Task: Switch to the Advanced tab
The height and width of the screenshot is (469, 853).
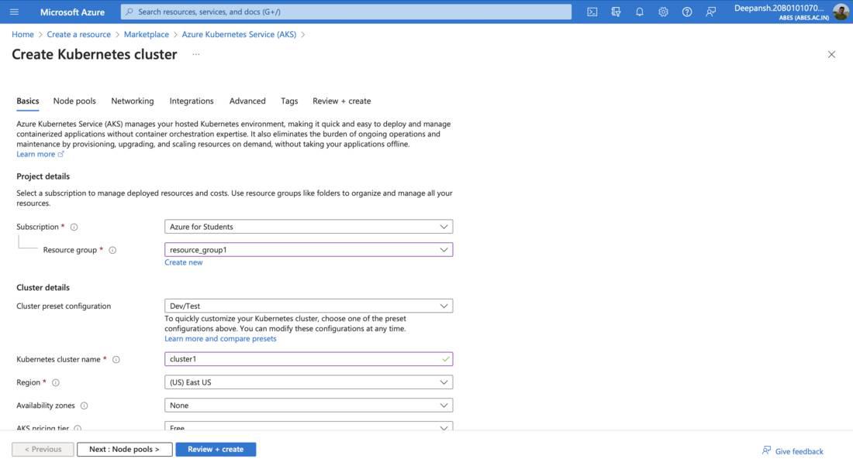Action: (x=247, y=101)
